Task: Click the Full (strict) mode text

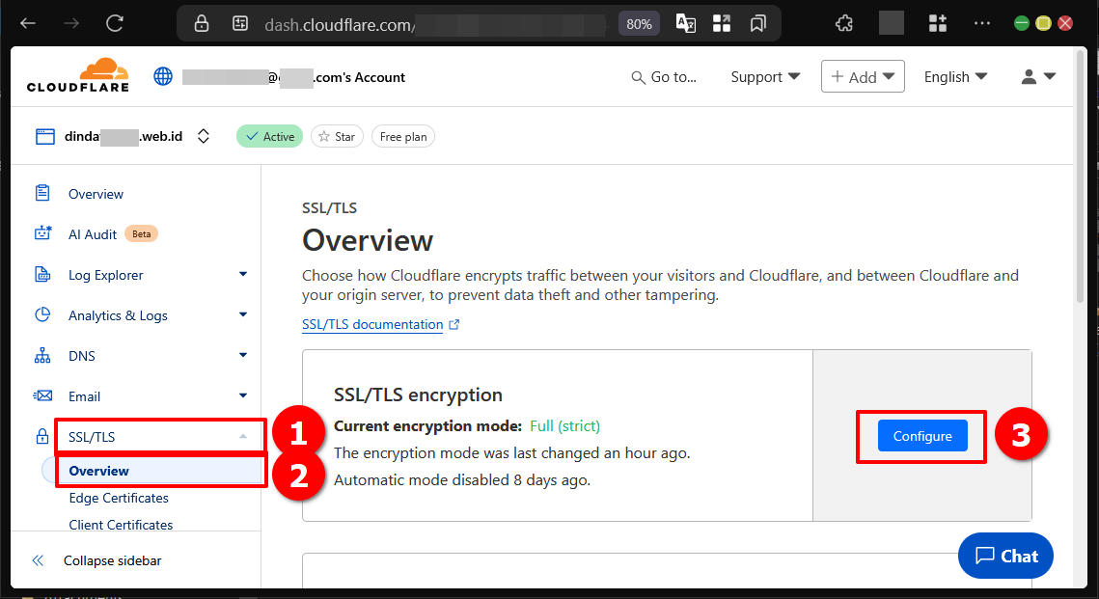Action: (564, 426)
